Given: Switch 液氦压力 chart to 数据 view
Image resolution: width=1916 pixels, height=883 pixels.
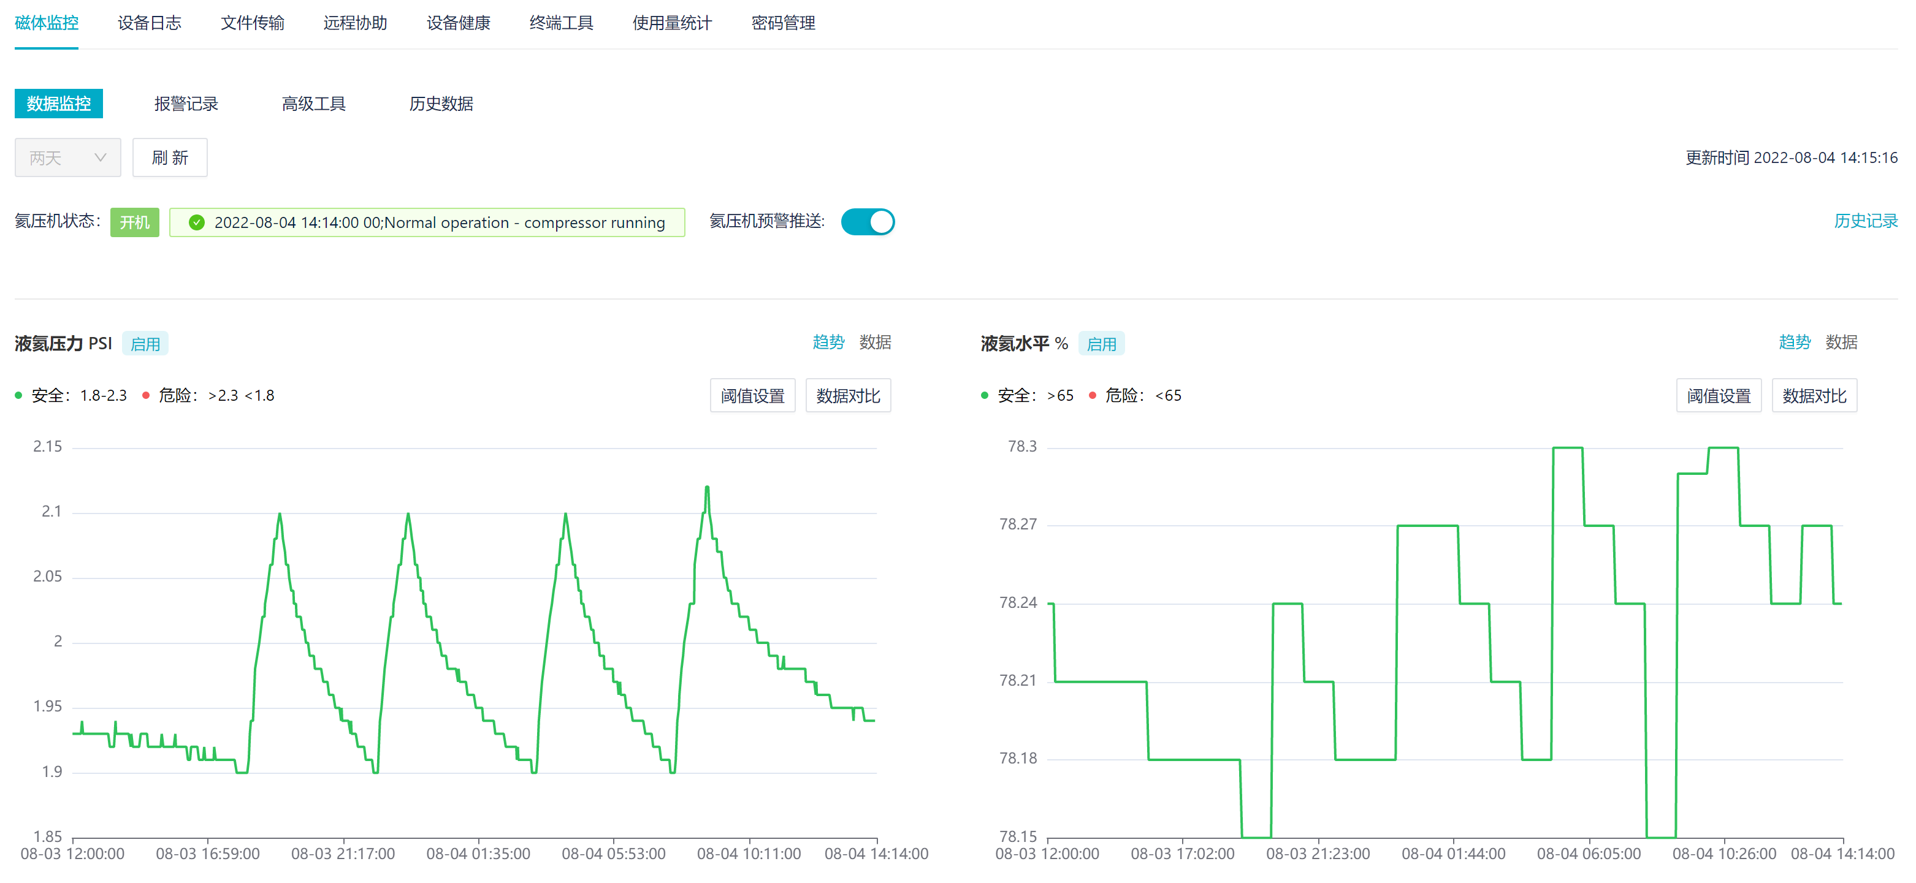Looking at the screenshot, I should pyautogui.click(x=875, y=342).
